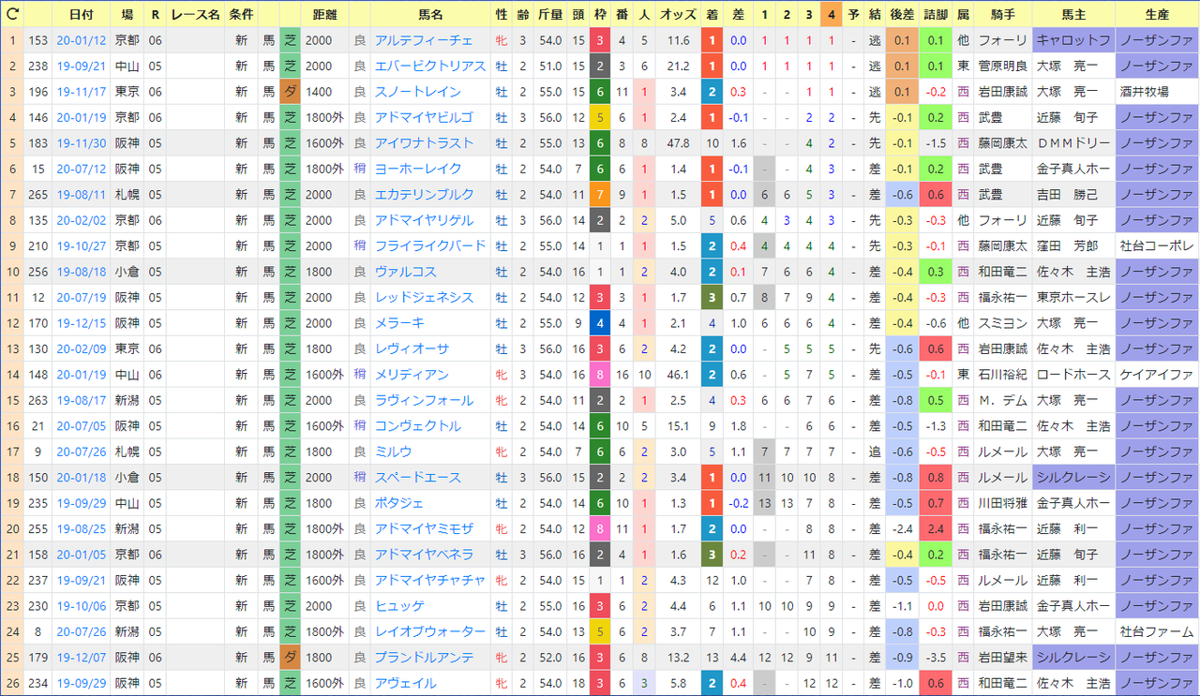Select owner cell キャロットフ
1200x696 pixels.
(x=1072, y=40)
